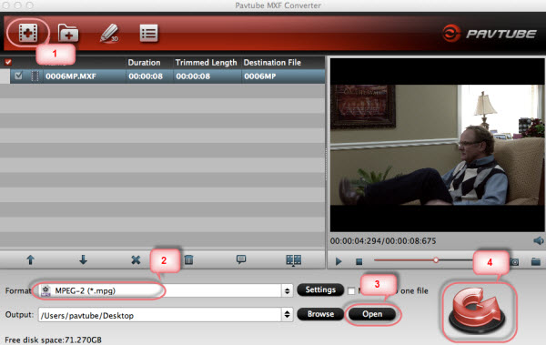
Task: Move selected item up with arrow icon
Action: (x=30, y=259)
